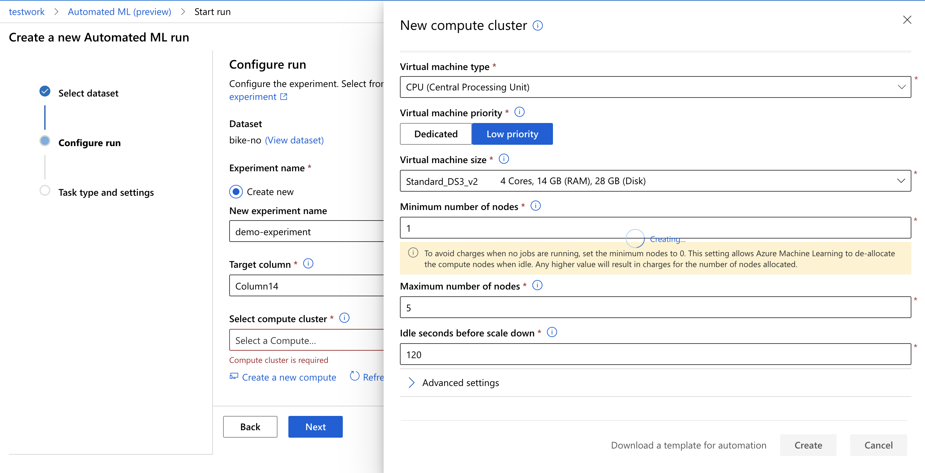Image resolution: width=925 pixels, height=473 pixels.
Task: Expand the Advanced settings section
Action: coord(460,383)
